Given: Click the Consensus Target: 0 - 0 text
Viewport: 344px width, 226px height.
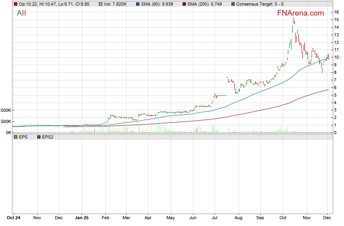Looking at the screenshot, I should (x=260, y=4).
